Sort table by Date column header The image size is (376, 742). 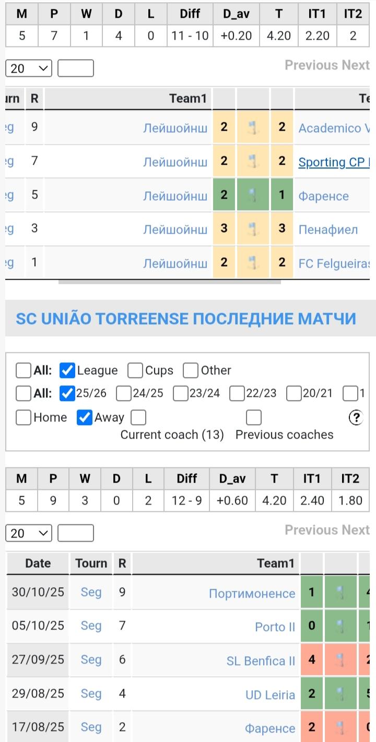click(38, 563)
